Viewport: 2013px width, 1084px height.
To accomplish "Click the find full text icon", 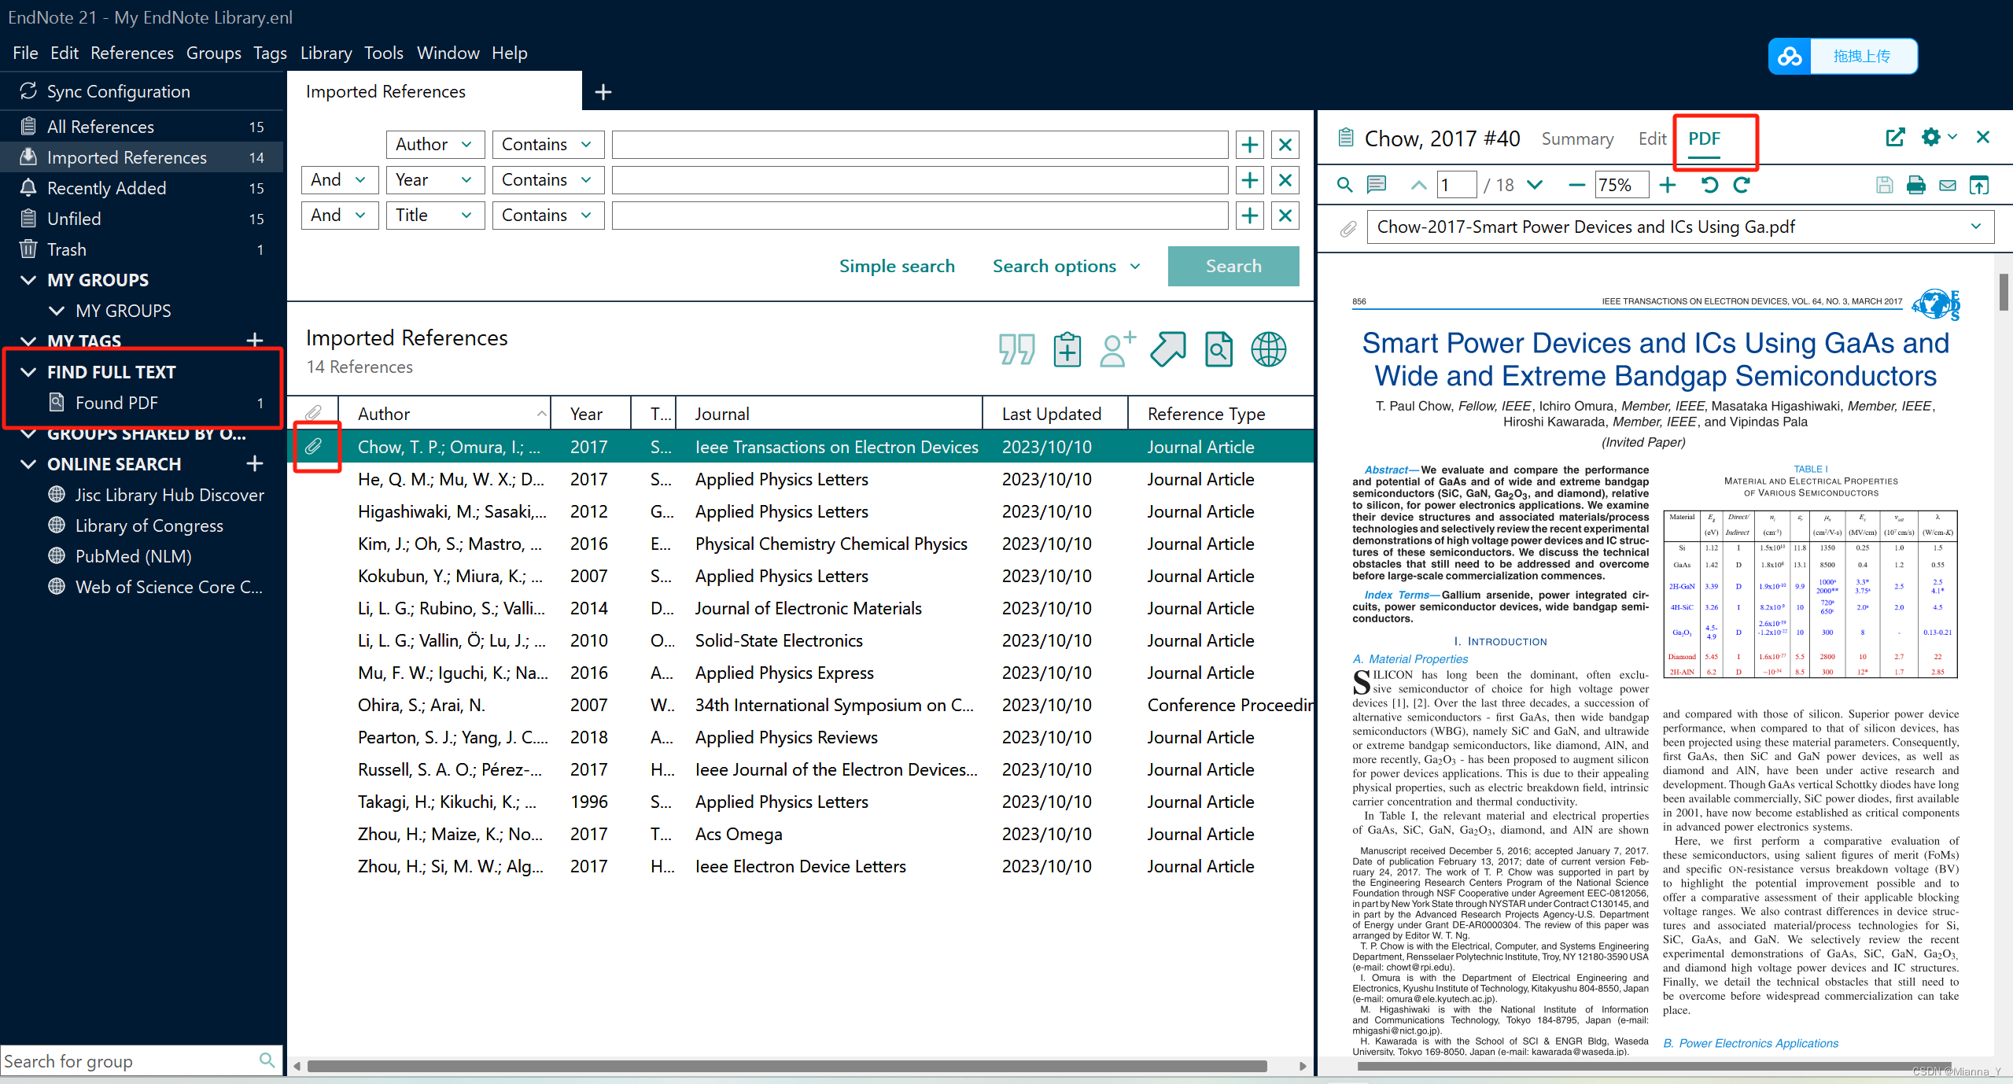I will [x=1218, y=349].
